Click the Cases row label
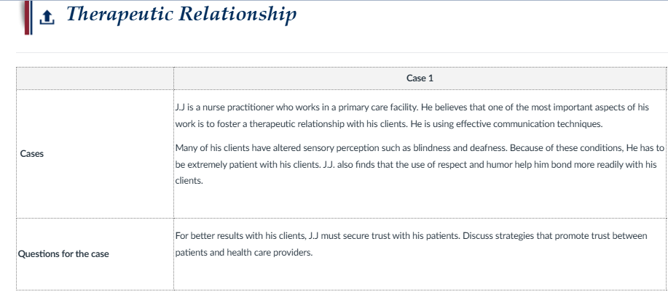The width and height of the screenshot is (668, 305). pyautogui.click(x=32, y=154)
